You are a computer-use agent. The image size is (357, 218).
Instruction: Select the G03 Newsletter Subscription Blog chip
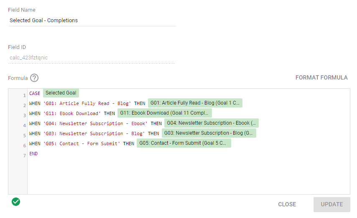(x=209, y=133)
